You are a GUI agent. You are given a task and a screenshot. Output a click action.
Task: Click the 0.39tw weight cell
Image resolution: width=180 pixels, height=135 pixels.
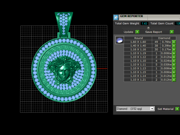pyautogui.click(x=166, y=46)
